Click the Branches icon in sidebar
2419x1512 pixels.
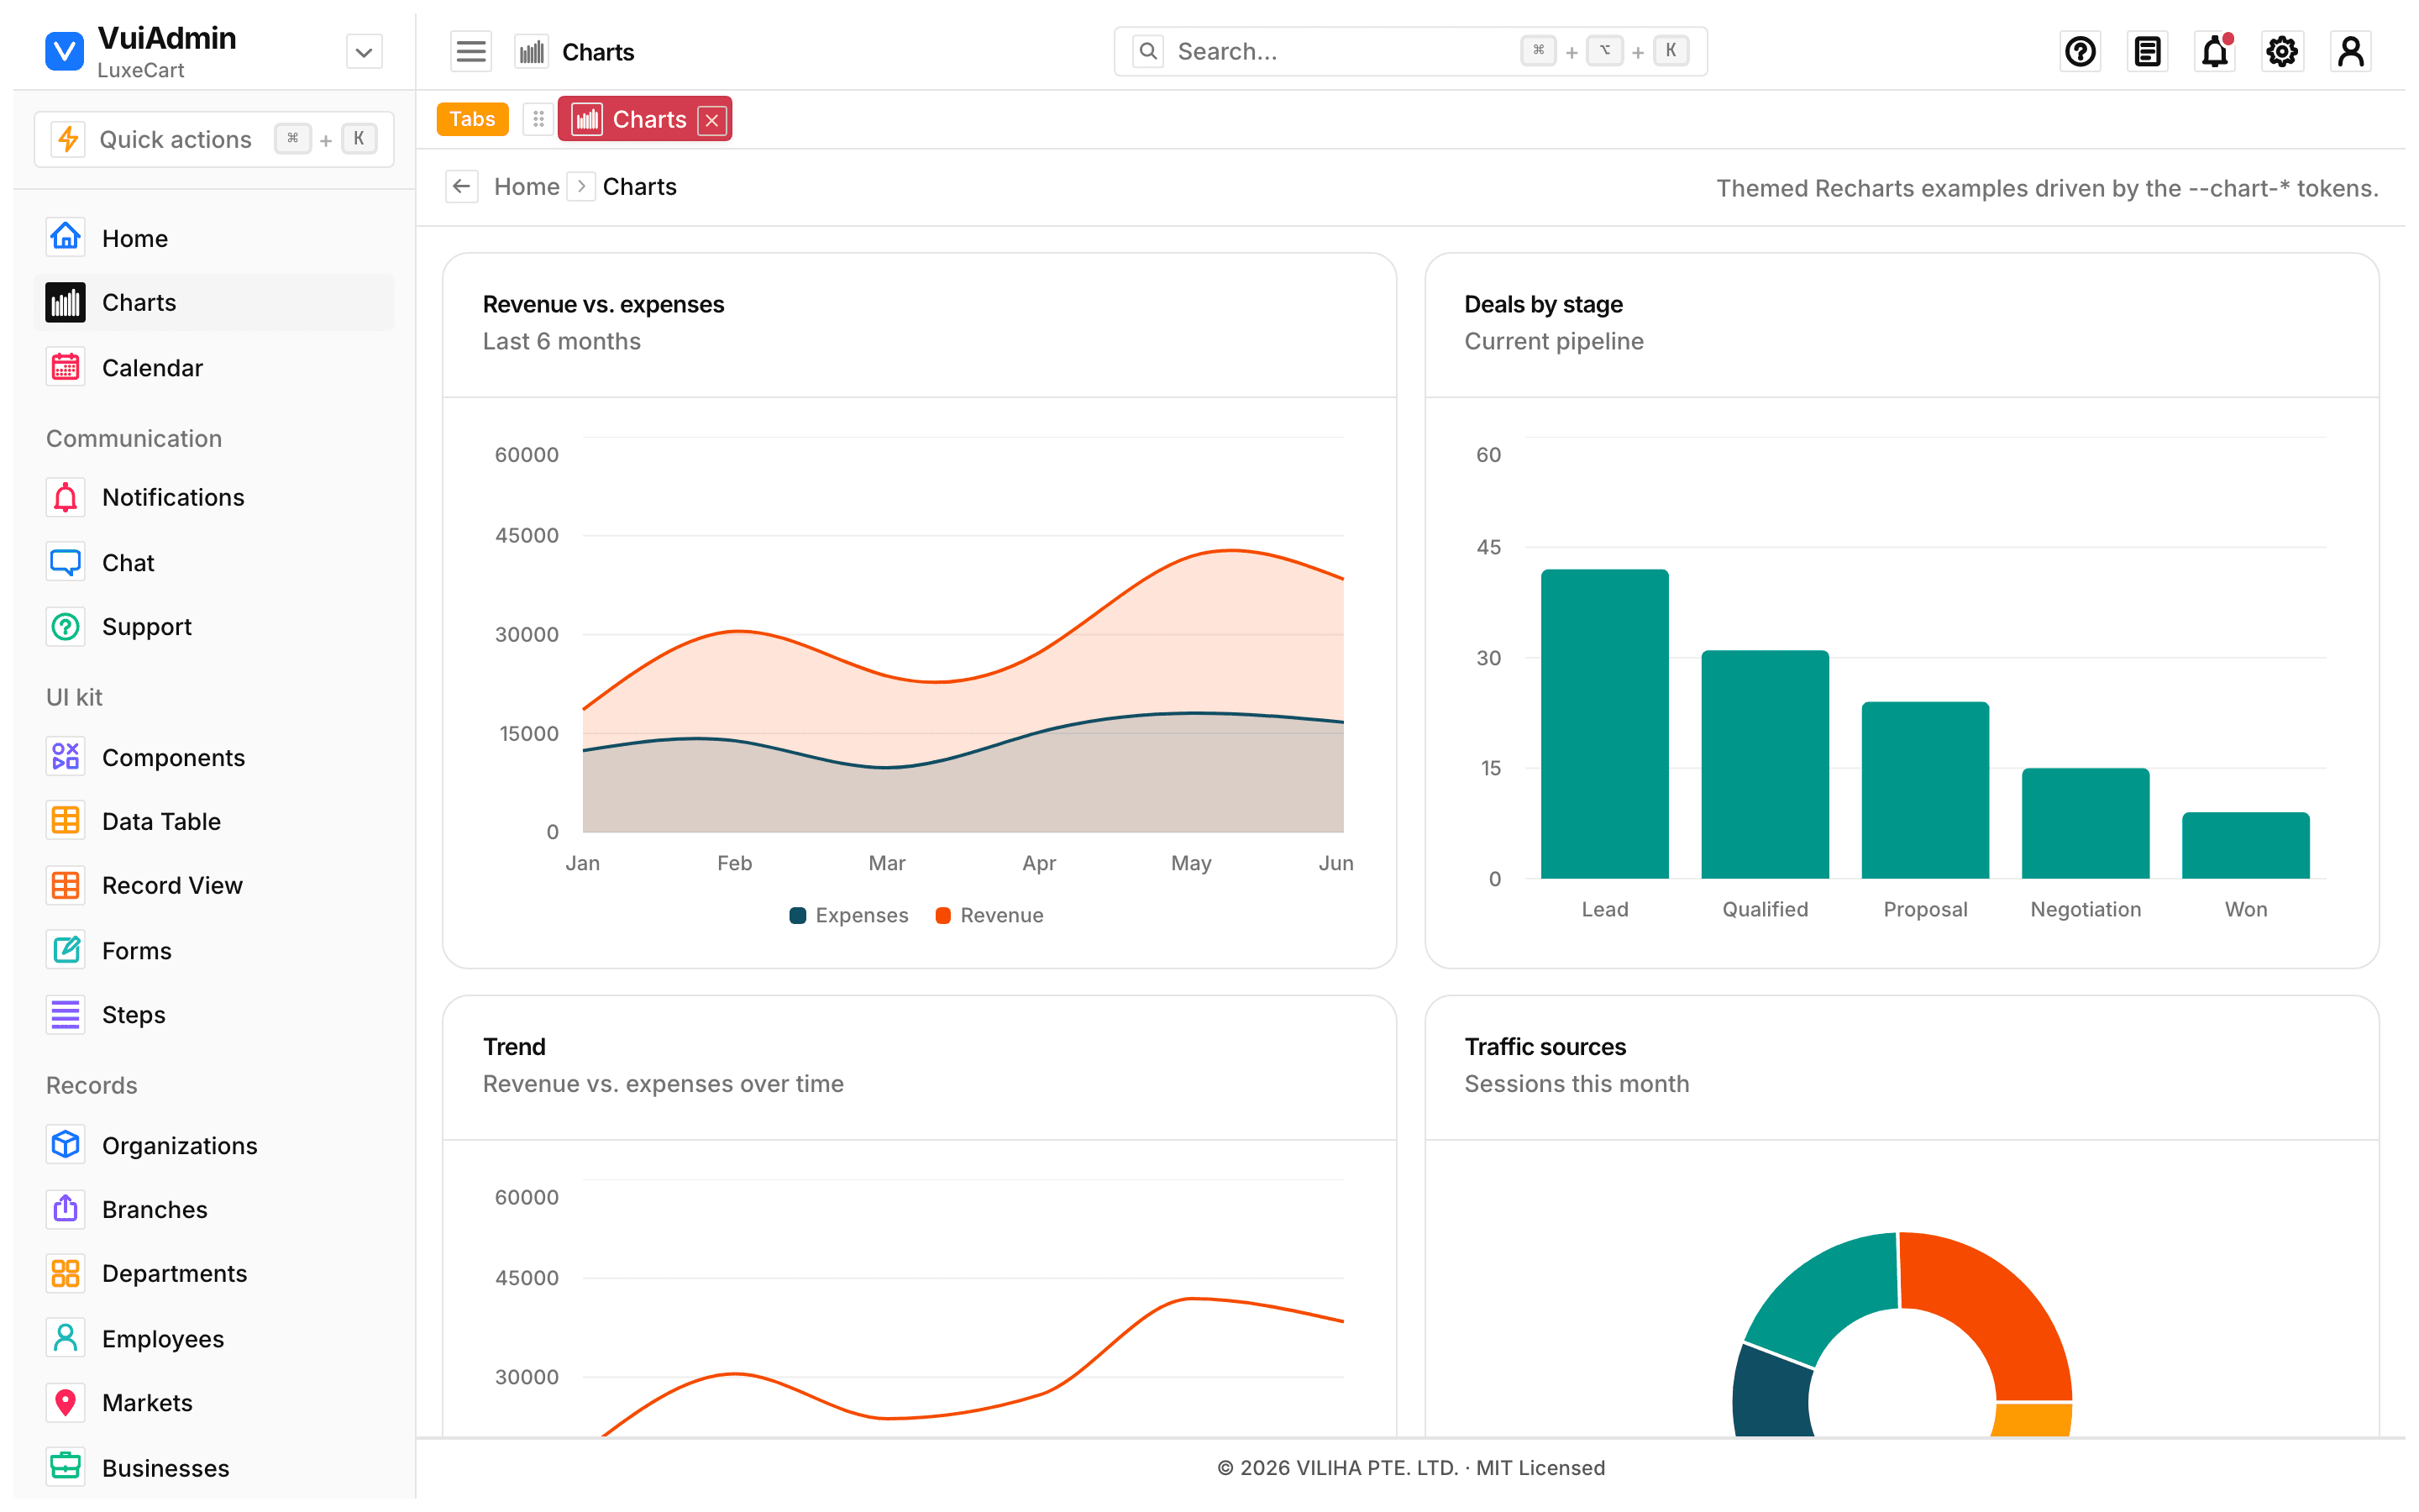65,1209
